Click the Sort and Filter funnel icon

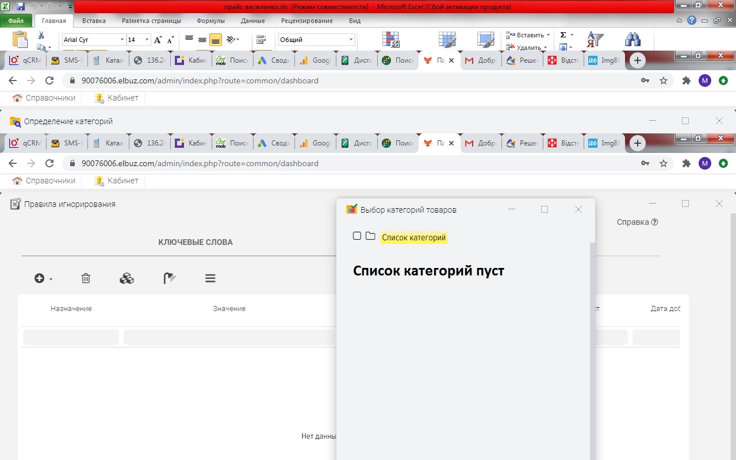[x=595, y=40]
